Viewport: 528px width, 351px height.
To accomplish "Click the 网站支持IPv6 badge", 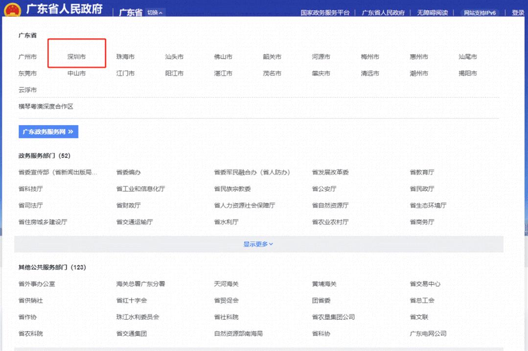I will (x=480, y=13).
